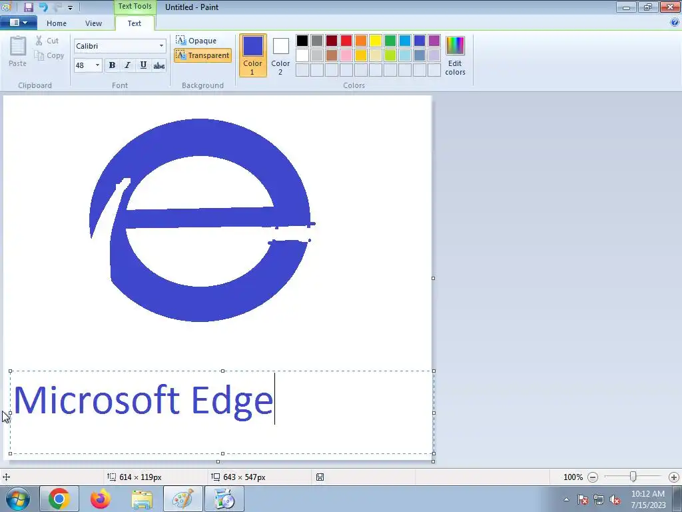Viewport: 682px width, 512px height.
Task: Open the Edit colors dialog
Action: point(455,56)
